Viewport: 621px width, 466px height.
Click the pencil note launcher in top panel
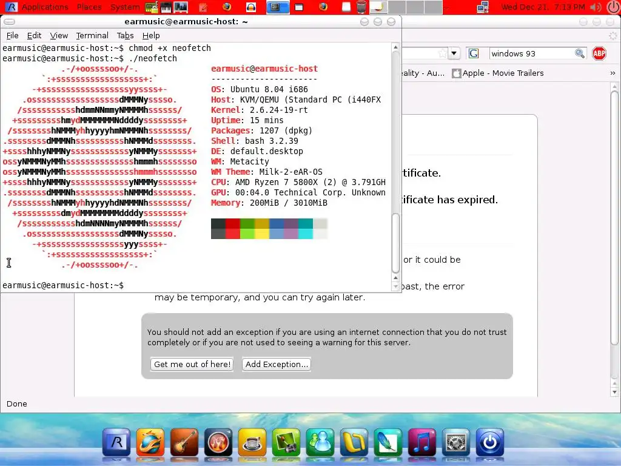click(x=203, y=7)
